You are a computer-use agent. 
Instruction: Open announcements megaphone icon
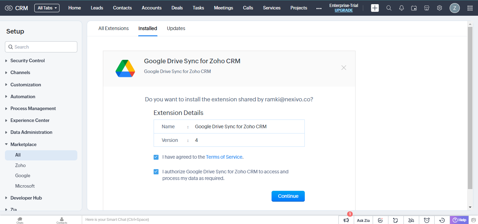click(x=346, y=220)
